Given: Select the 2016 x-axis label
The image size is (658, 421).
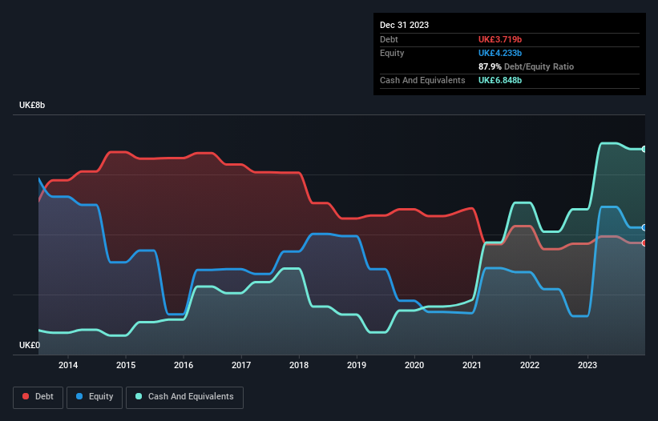Looking at the screenshot, I should [184, 365].
